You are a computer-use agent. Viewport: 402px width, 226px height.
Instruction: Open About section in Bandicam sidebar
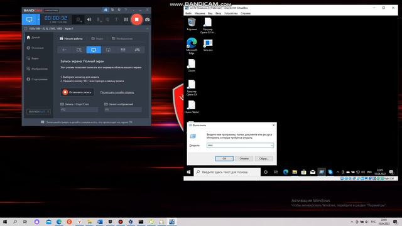click(x=37, y=79)
